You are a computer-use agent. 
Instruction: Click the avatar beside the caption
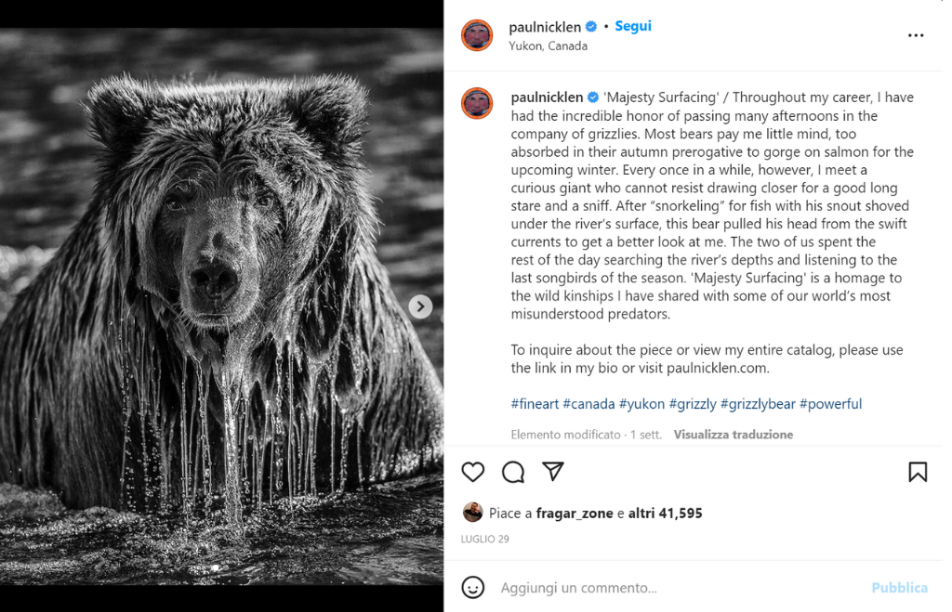click(x=477, y=103)
